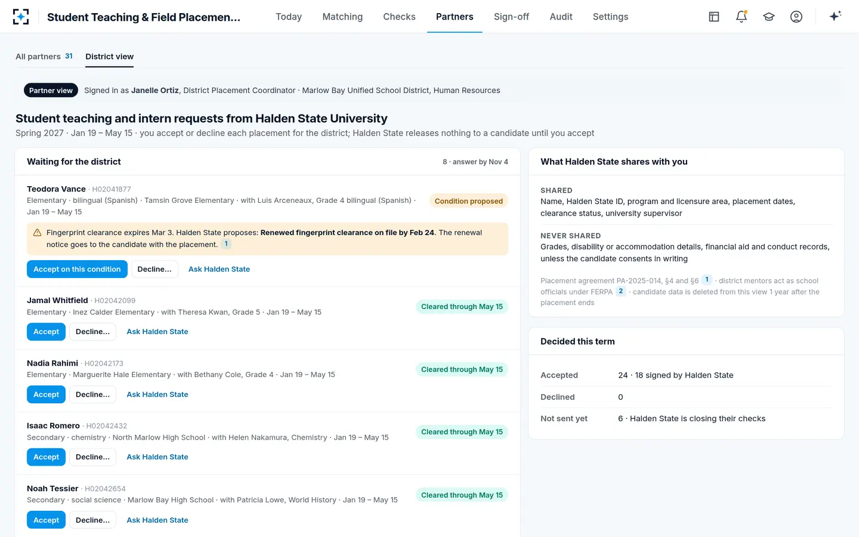Click the Accepted count row
The height and width of the screenshot is (537, 859).
tap(686, 375)
